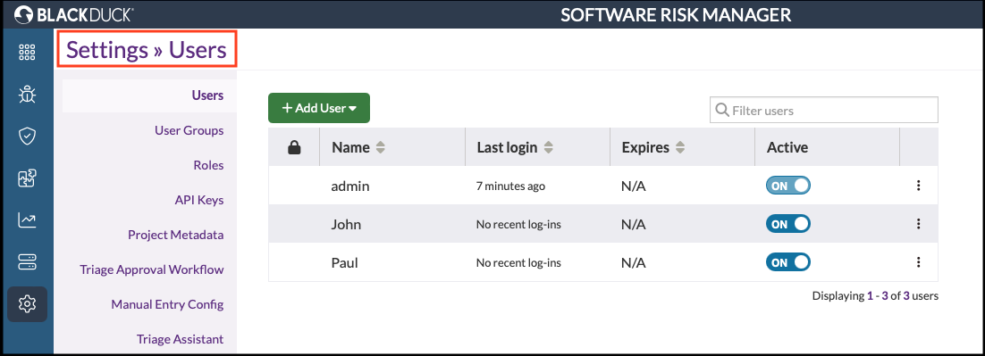Click the lock icon column header
This screenshot has height=356, width=985.
[x=293, y=148]
